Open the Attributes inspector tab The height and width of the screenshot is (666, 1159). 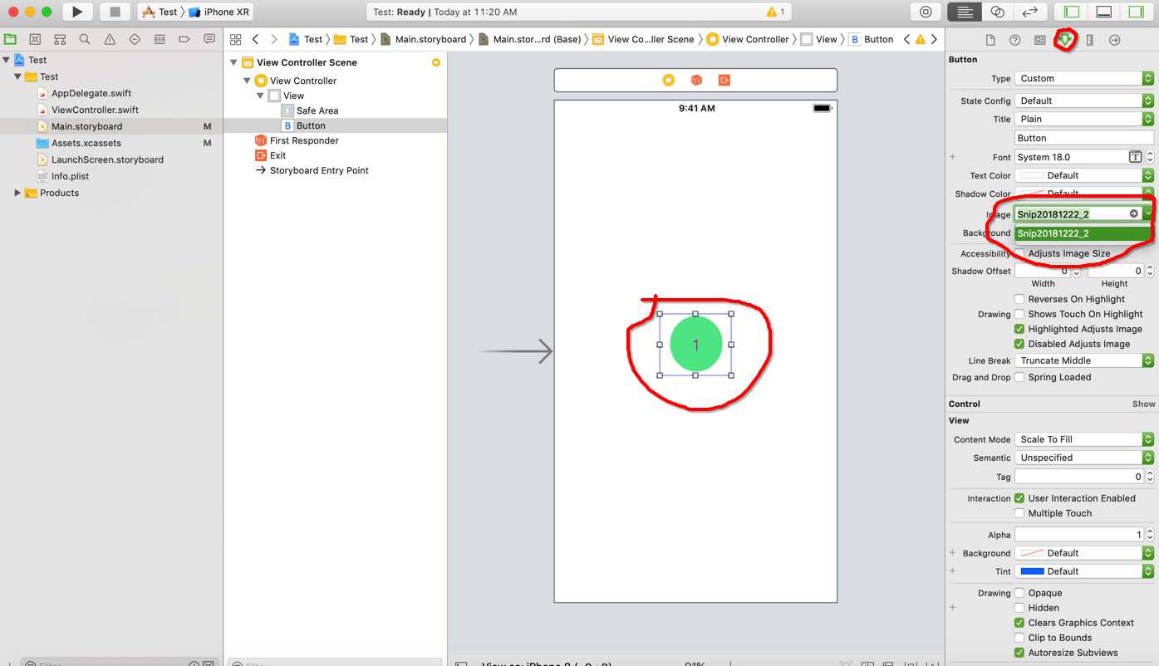[x=1065, y=40]
